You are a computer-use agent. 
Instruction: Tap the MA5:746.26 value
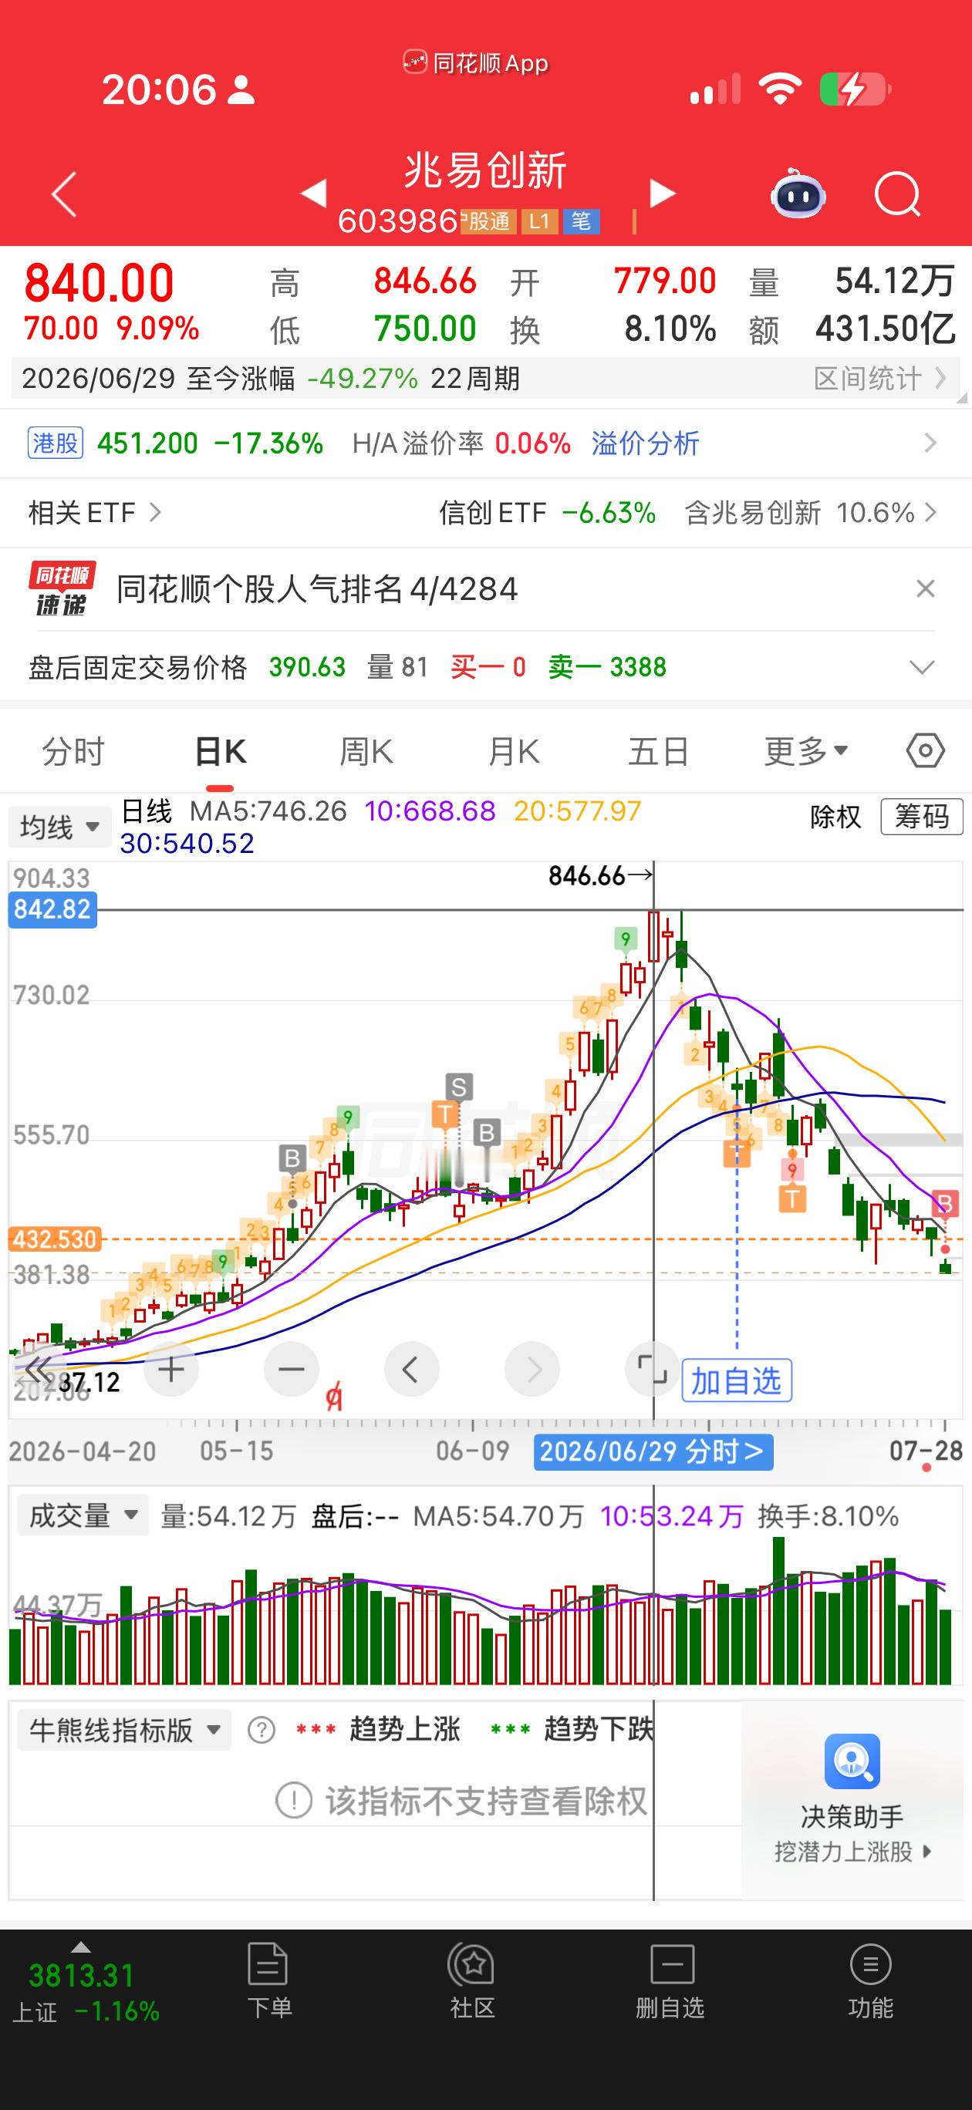click(268, 811)
